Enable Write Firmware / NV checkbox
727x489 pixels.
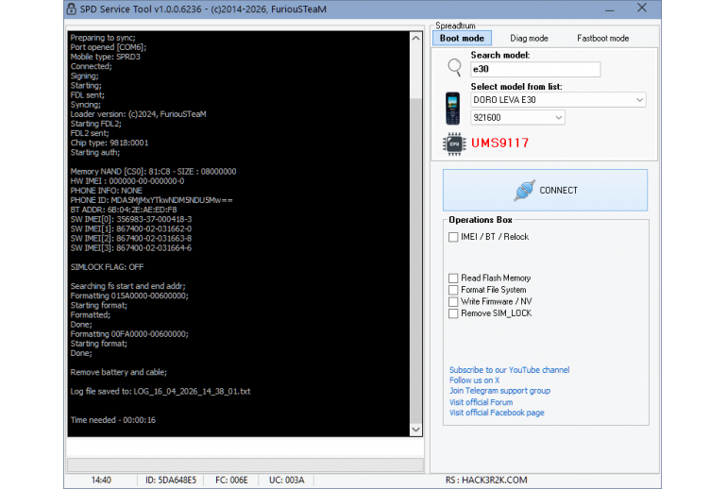coord(453,302)
